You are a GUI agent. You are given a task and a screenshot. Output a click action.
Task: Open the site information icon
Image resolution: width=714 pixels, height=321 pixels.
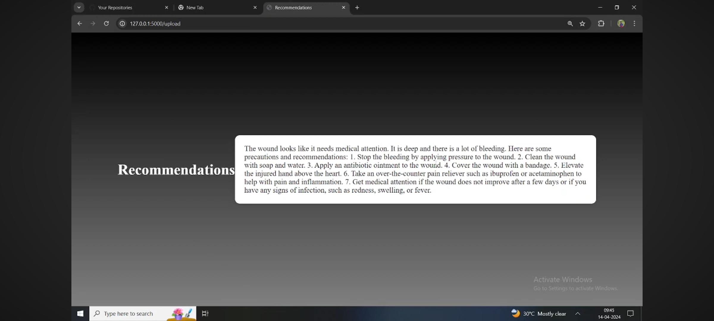[x=122, y=23]
